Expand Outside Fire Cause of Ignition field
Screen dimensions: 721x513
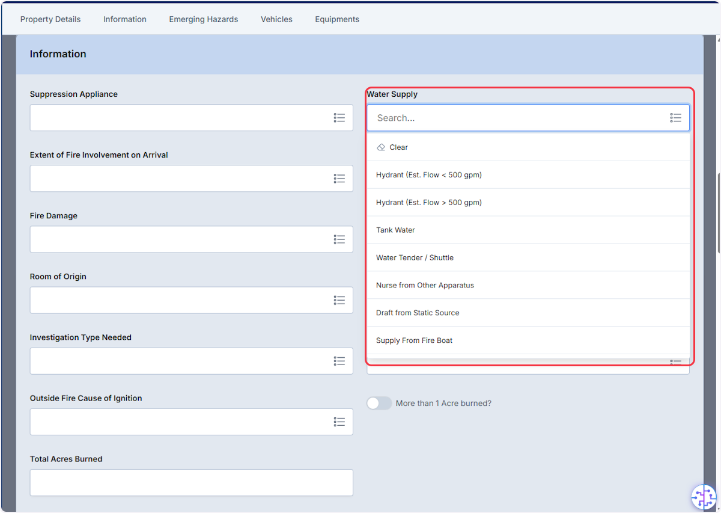[192, 422]
